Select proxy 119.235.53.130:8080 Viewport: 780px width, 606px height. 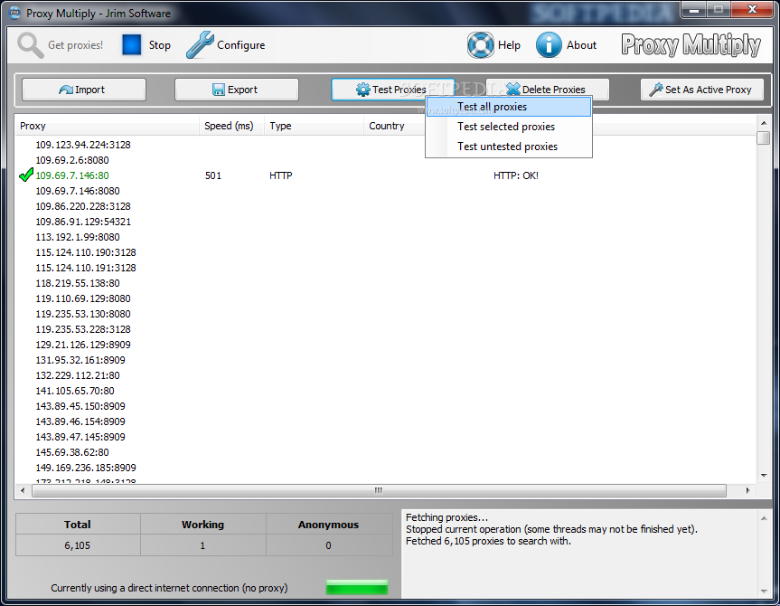83,314
